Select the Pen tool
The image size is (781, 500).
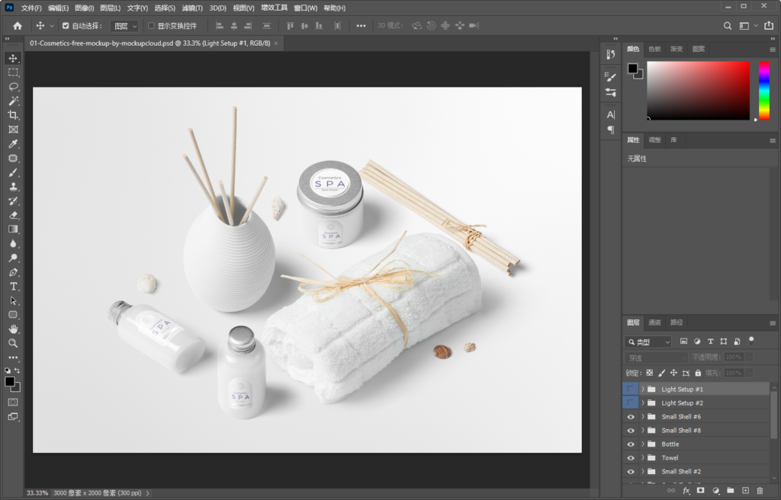[13, 272]
